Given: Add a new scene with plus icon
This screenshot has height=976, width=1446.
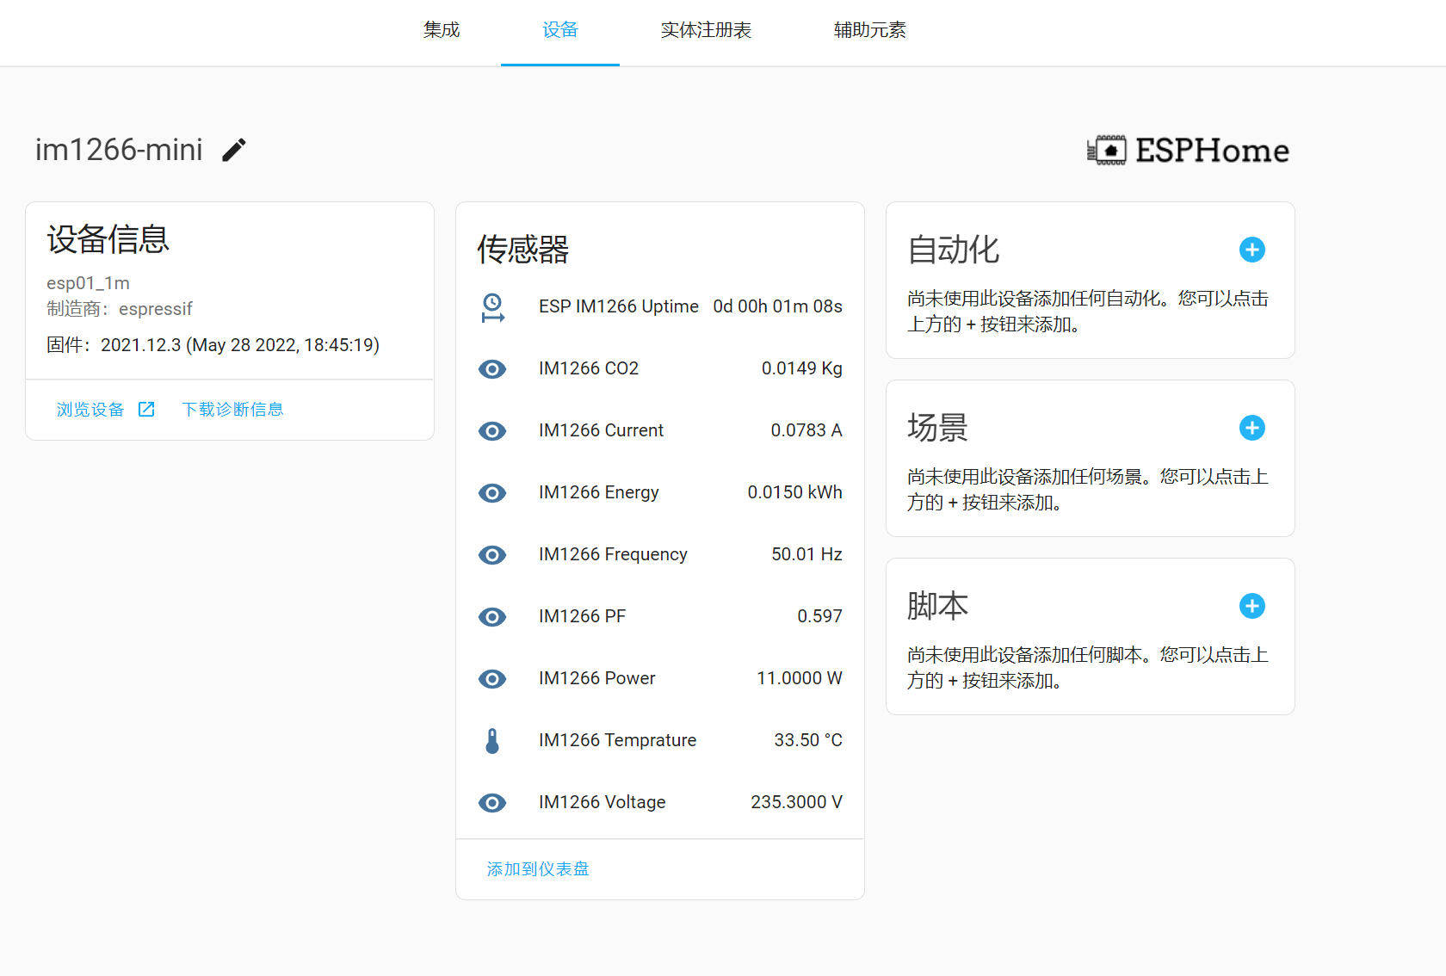Looking at the screenshot, I should point(1251,428).
